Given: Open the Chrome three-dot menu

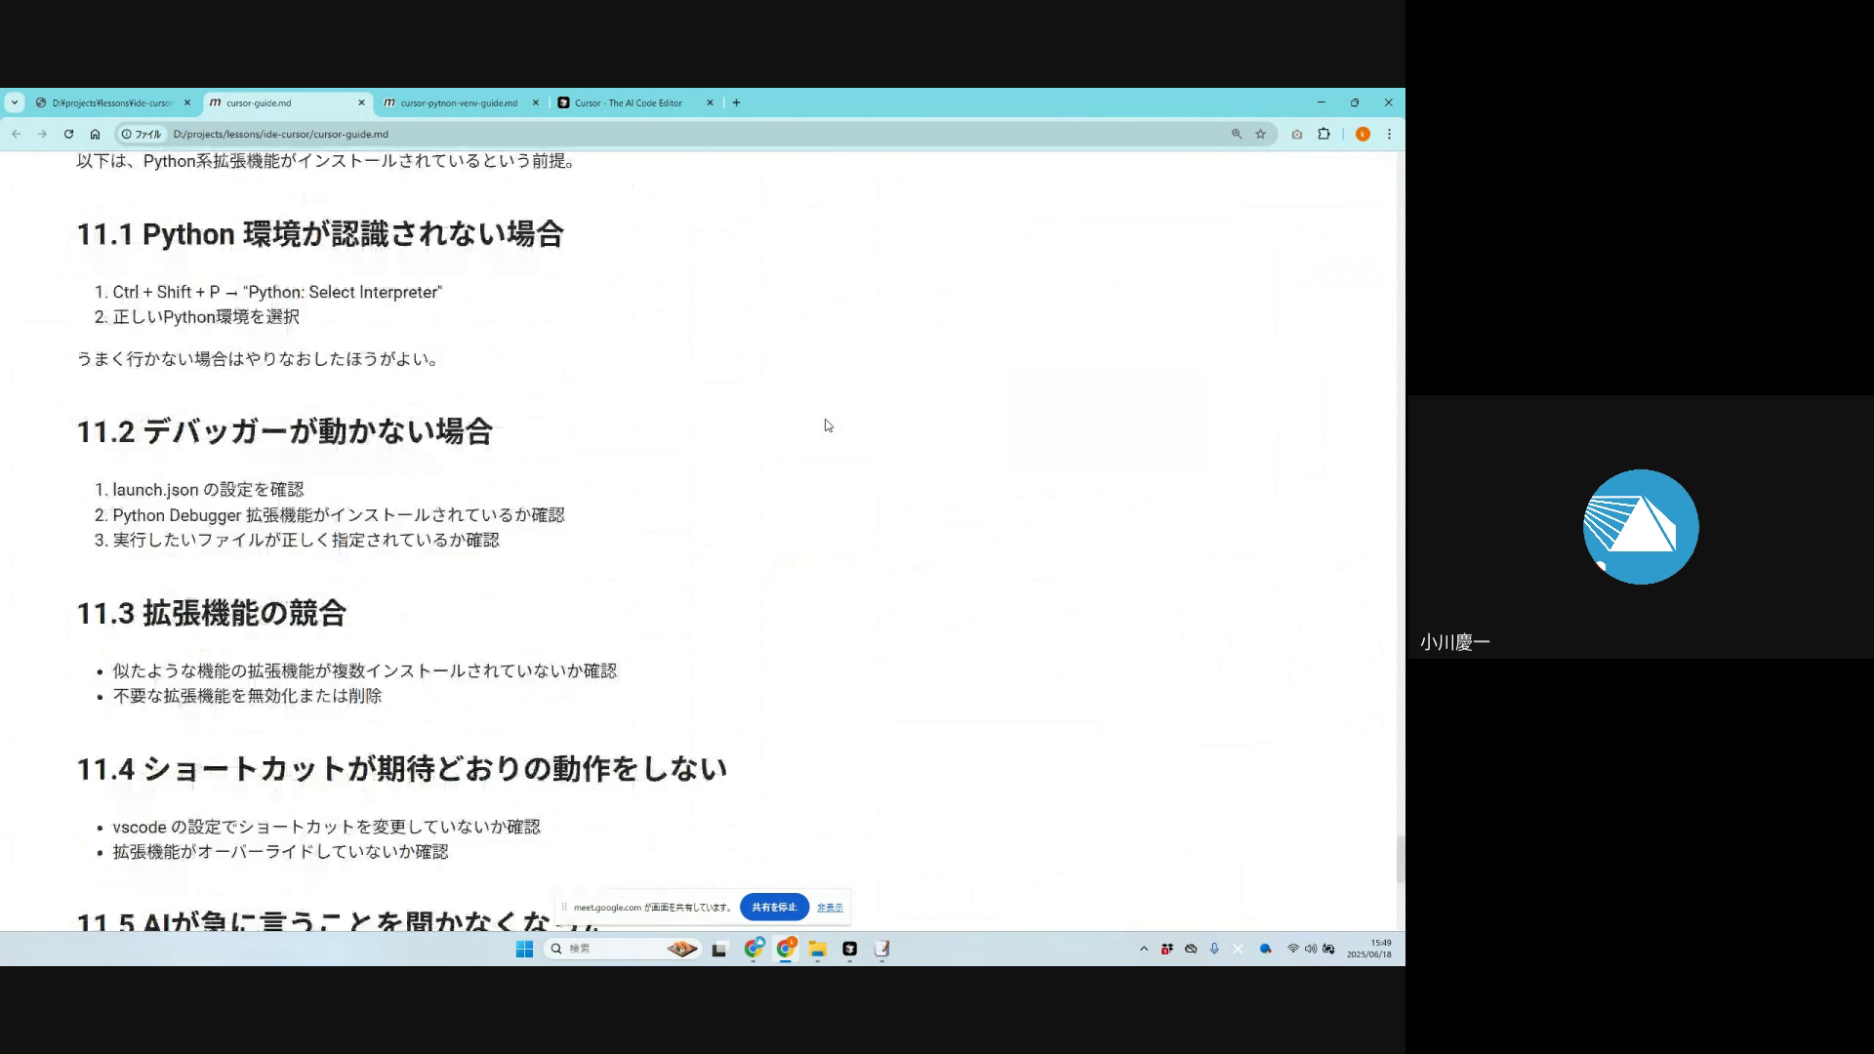Looking at the screenshot, I should coord(1389,134).
